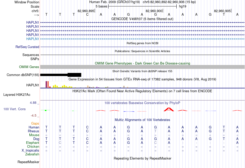Click the HAPLN1 GTEx expression bar chart
This screenshot has width=245, height=168.
click(89, 85)
